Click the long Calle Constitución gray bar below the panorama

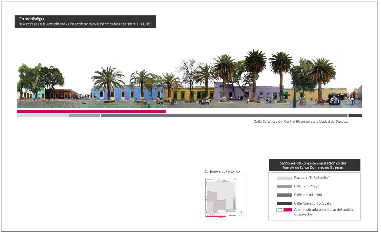coord(224,115)
